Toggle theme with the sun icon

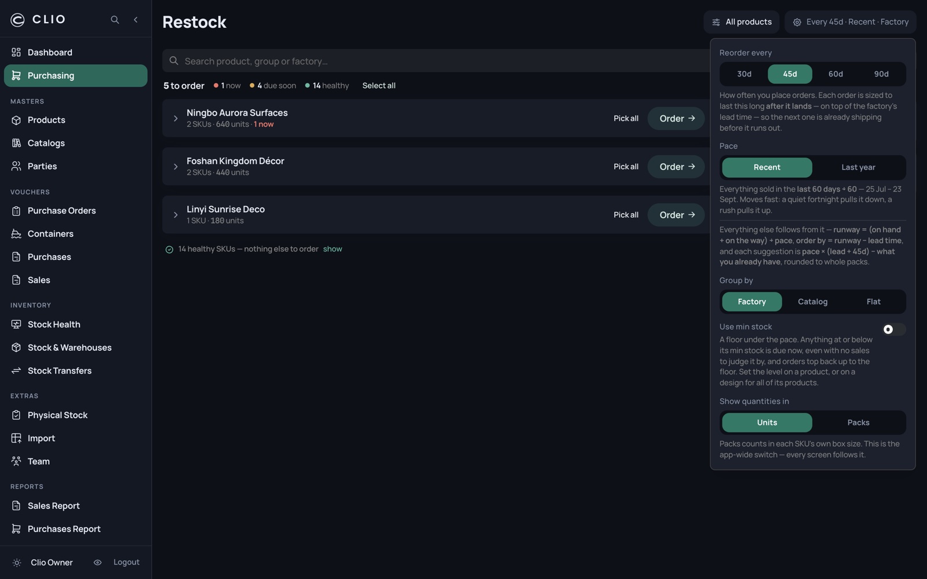pyautogui.click(x=17, y=562)
